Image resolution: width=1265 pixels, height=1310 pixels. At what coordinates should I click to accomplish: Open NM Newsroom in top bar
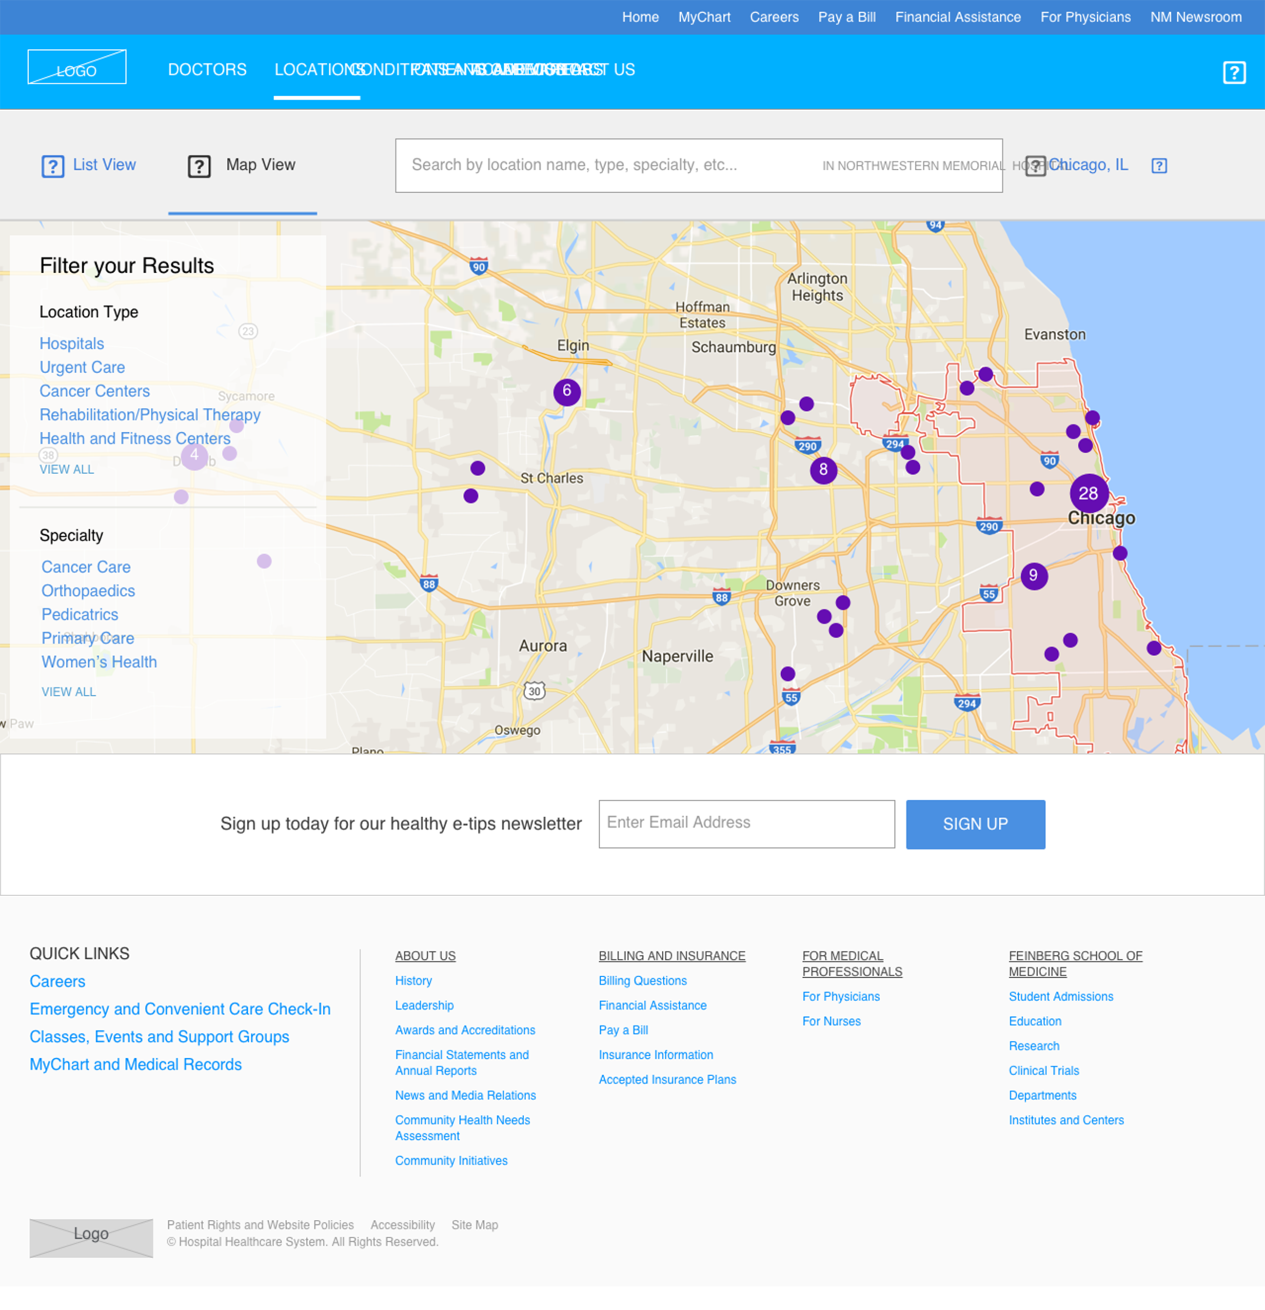coord(1196,18)
